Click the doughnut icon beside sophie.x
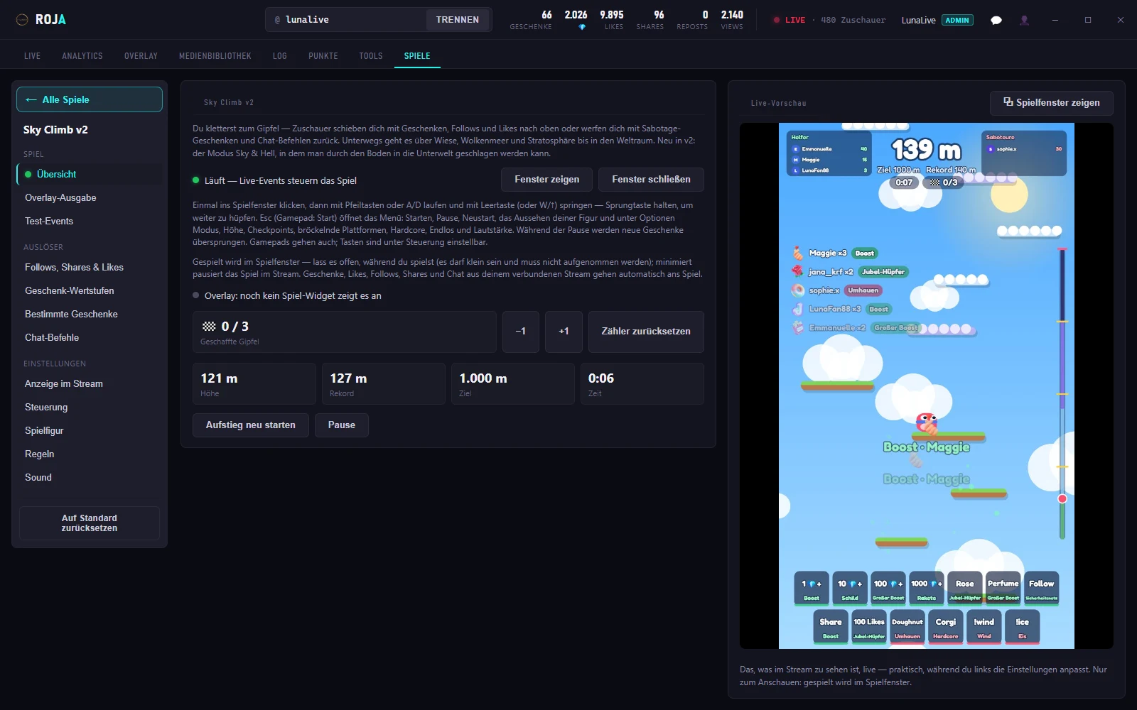 click(798, 290)
